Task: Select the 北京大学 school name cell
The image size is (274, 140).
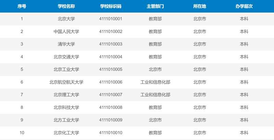Action: (66, 19)
